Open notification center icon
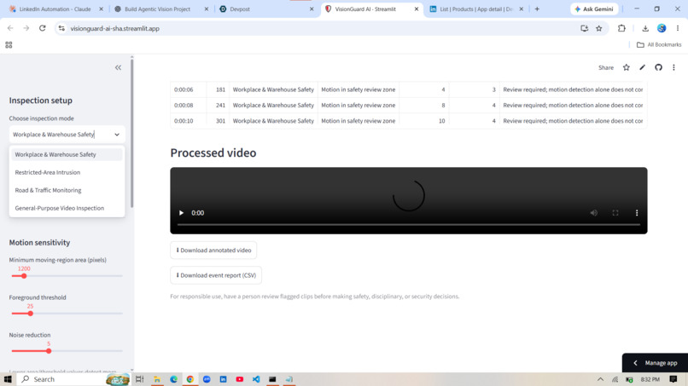688x386 pixels. pyautogui.click(x=673, y=379)
